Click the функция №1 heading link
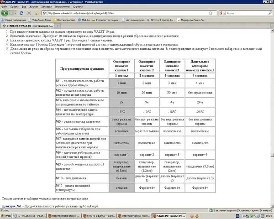274x219 pixels. point(11,206)
